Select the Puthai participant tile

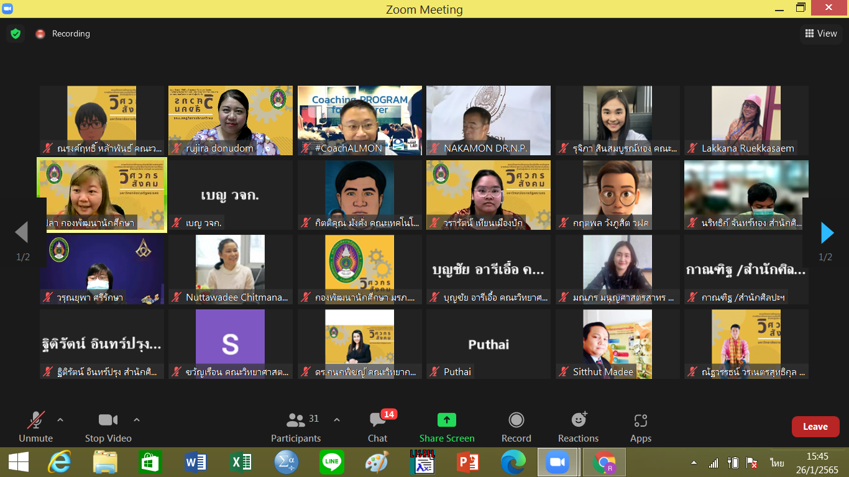(x=488, y=344)
